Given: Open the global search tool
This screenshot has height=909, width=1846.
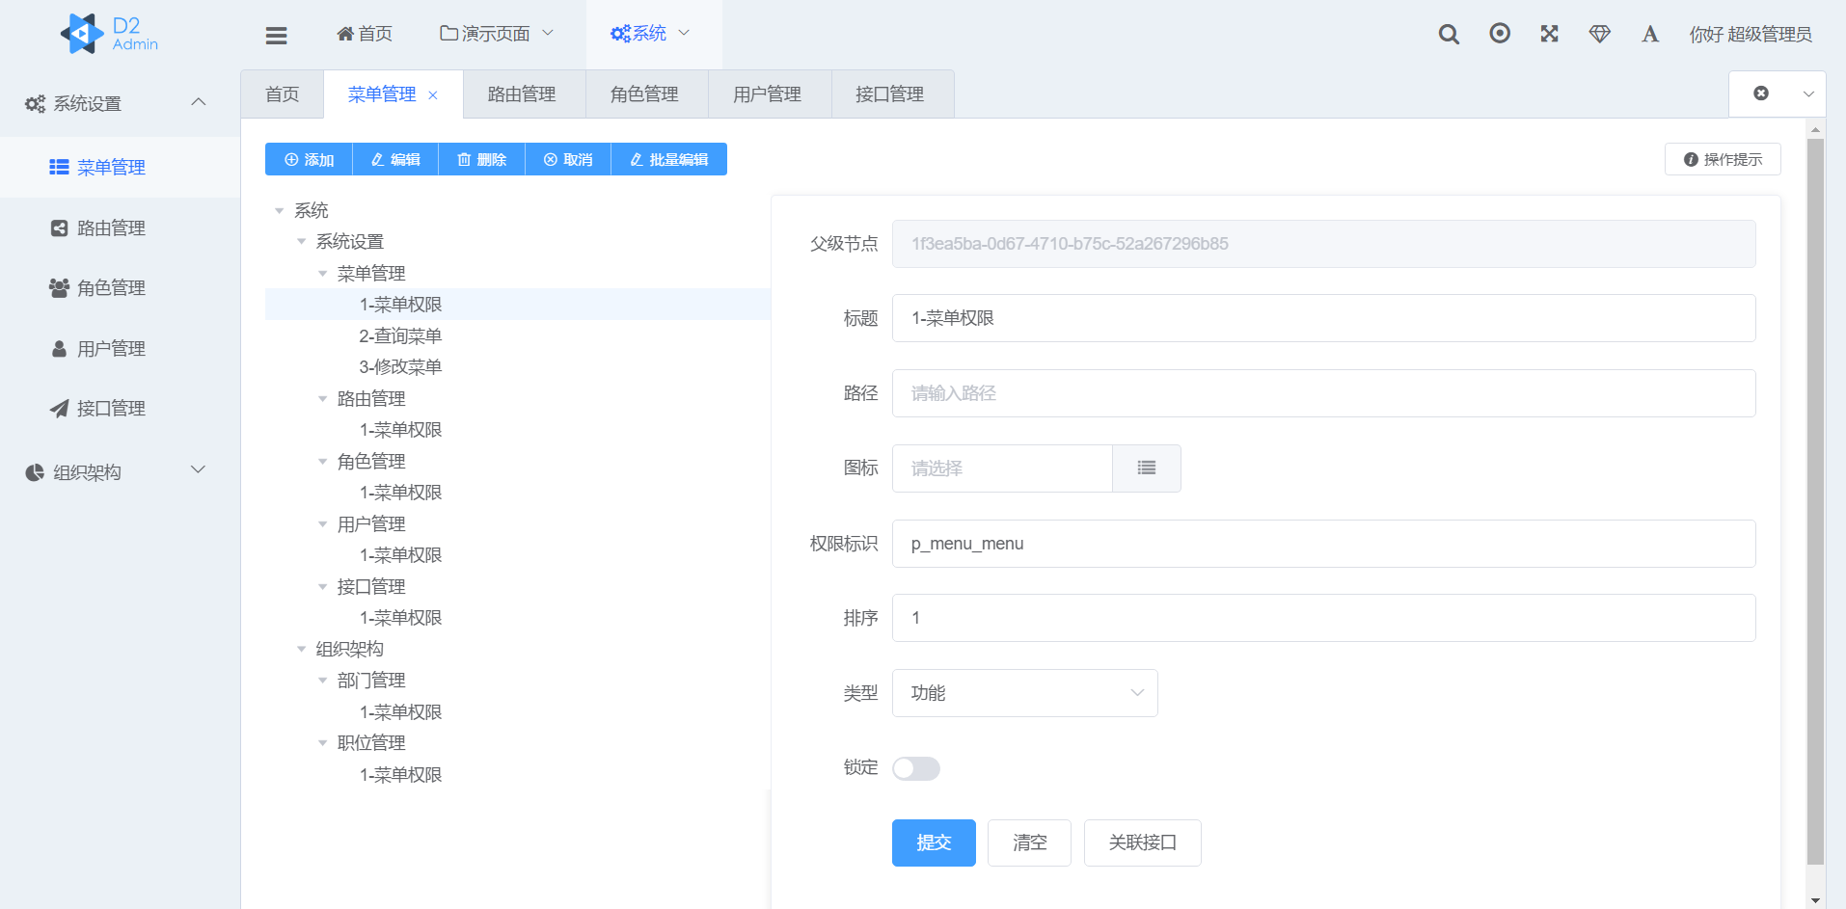Looking at the screenshot, I should pyautogui.click(x=1448, y=34).
